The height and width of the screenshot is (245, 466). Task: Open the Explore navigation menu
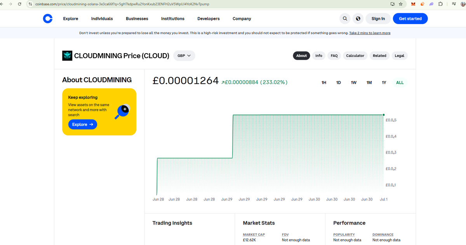71,19
